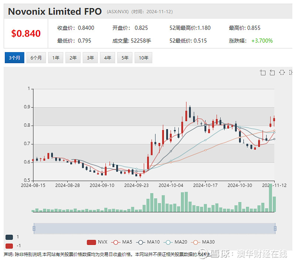Screen dimensions: 296x263
Task: Show the 2年 price history
Action: (73, 58)
